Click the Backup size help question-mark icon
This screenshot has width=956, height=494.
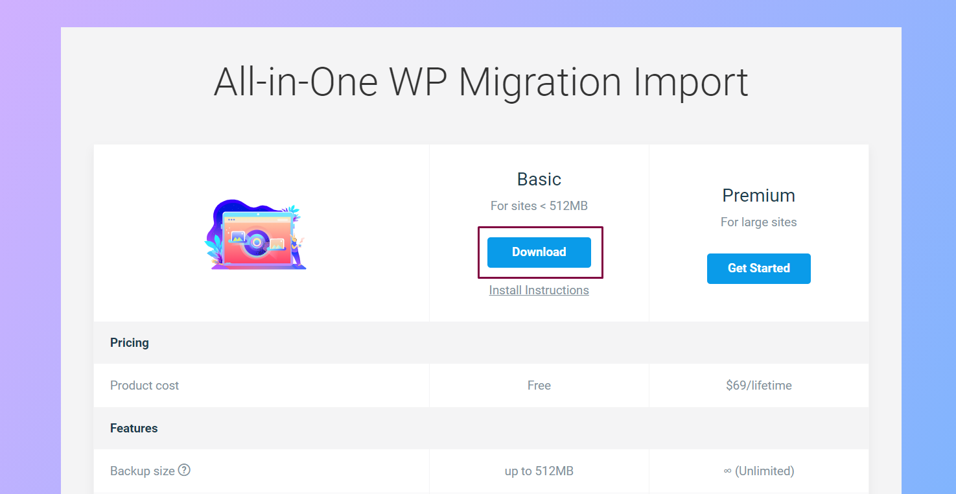point(184,470)
